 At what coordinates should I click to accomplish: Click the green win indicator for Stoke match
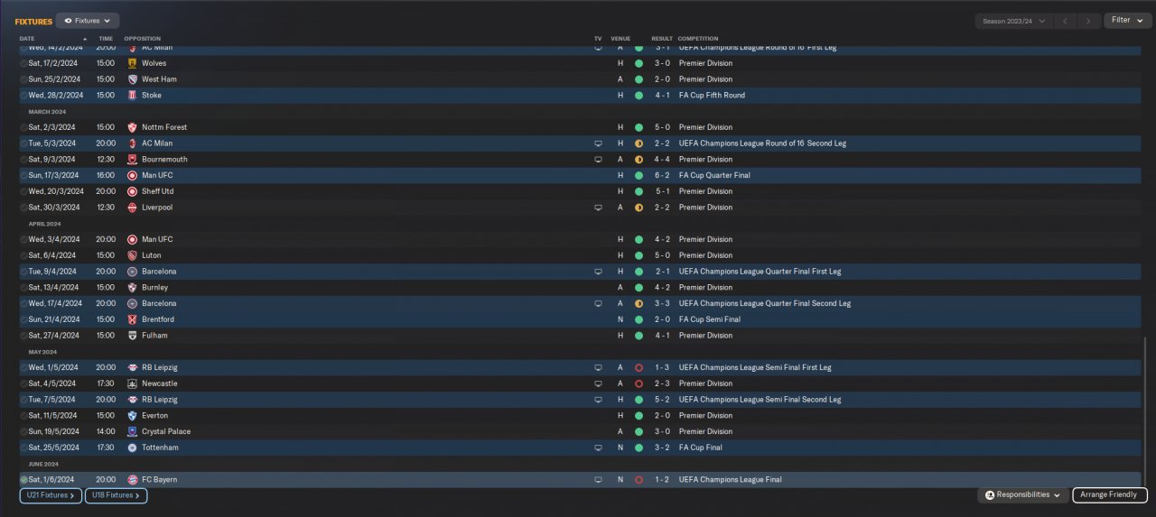click(639, 96)
